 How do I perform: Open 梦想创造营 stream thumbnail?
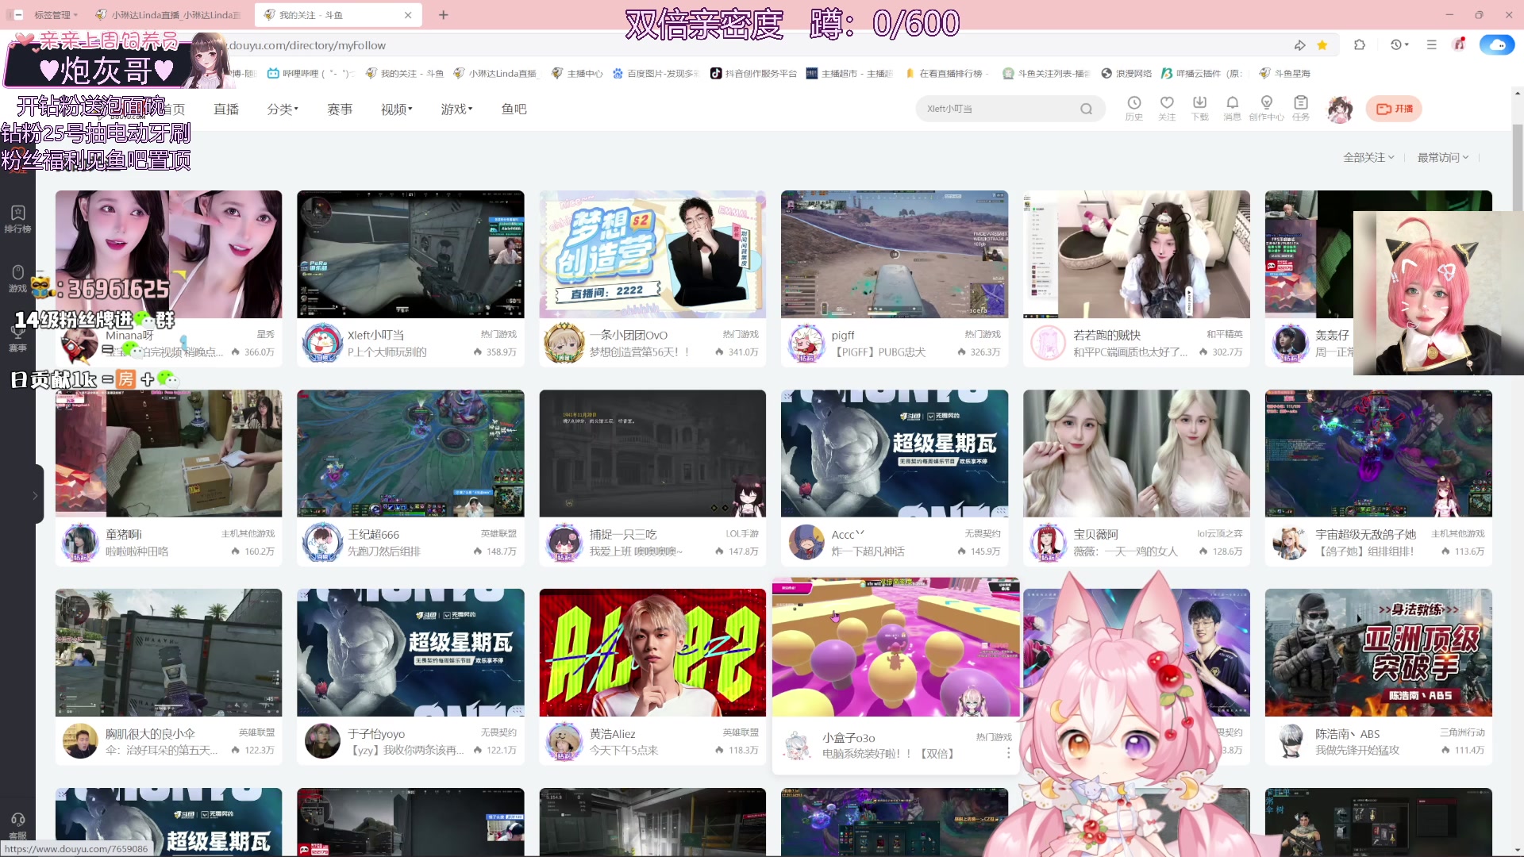(x=652, y=254)
